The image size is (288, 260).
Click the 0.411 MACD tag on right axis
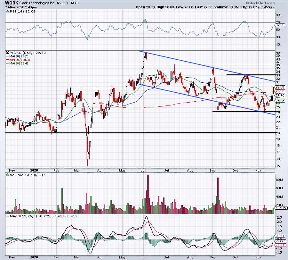coord(280,236)
